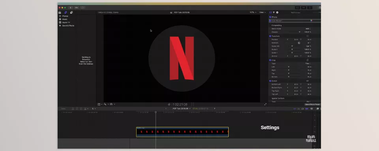Open the Blend Mode dropdown set to Add
379x151 pixels.
tap(308, 29)
